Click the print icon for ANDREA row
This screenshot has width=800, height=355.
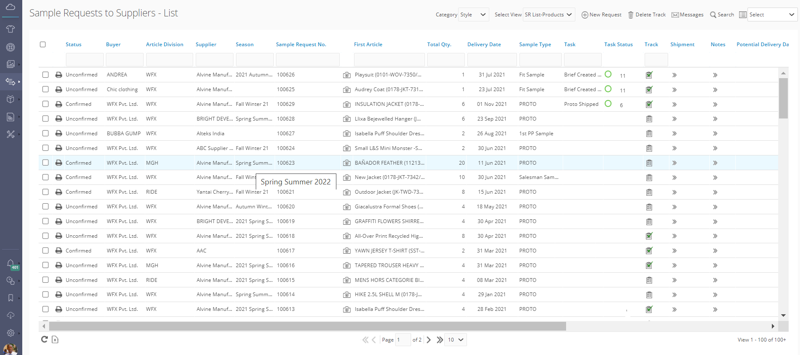point(59,75)
